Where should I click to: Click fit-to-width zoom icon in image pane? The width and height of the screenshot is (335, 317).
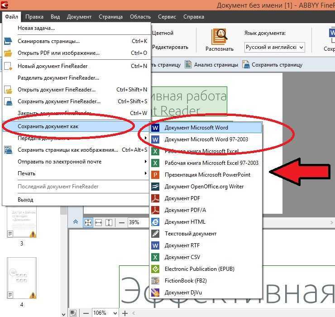[98, 222]
